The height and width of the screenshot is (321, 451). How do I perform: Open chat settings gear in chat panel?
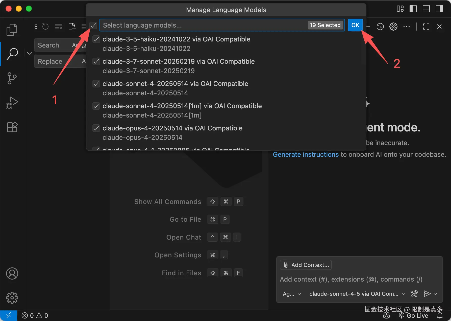393,27
